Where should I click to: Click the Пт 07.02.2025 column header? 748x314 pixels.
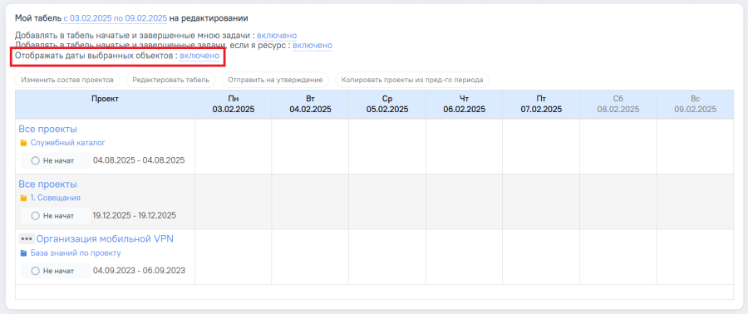coord(541,105)
